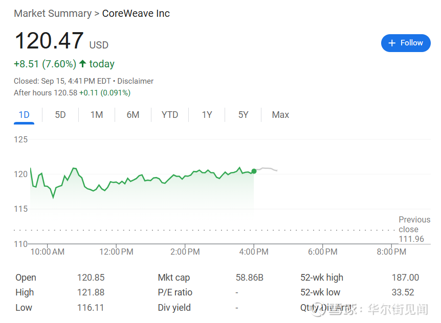Click the Mkt cap value 58.86B
This screenshot has width=441, height=323.
tap(250, 278)
